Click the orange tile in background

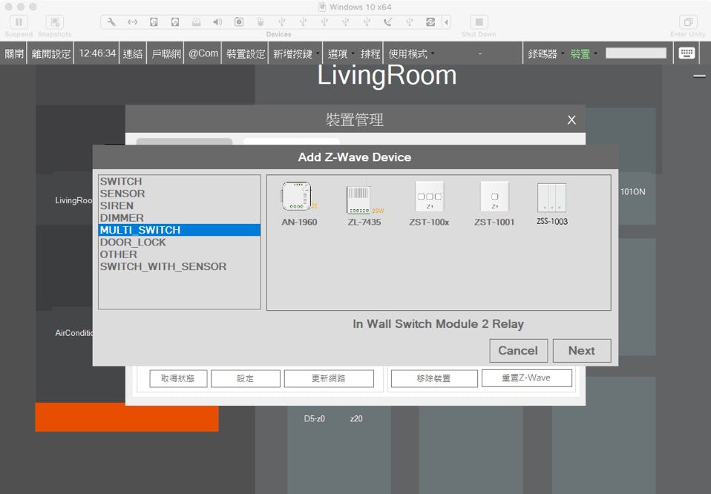pyautogui.click(x=127, y=417)
